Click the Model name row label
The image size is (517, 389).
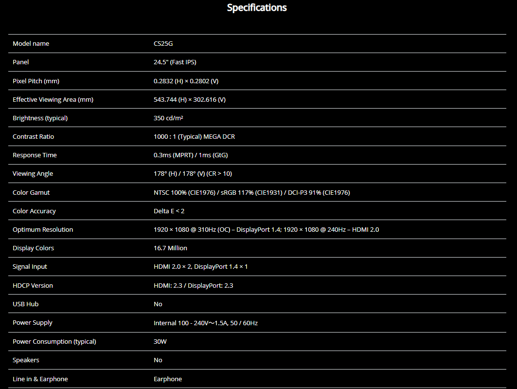point(31,44)
